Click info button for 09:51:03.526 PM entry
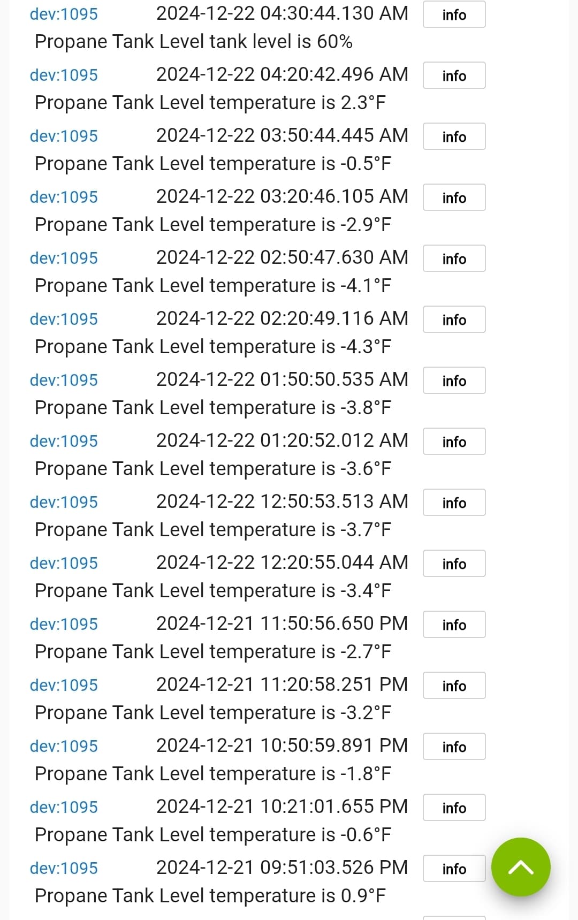This screenshot has height=920, width=578. [454, 869]
